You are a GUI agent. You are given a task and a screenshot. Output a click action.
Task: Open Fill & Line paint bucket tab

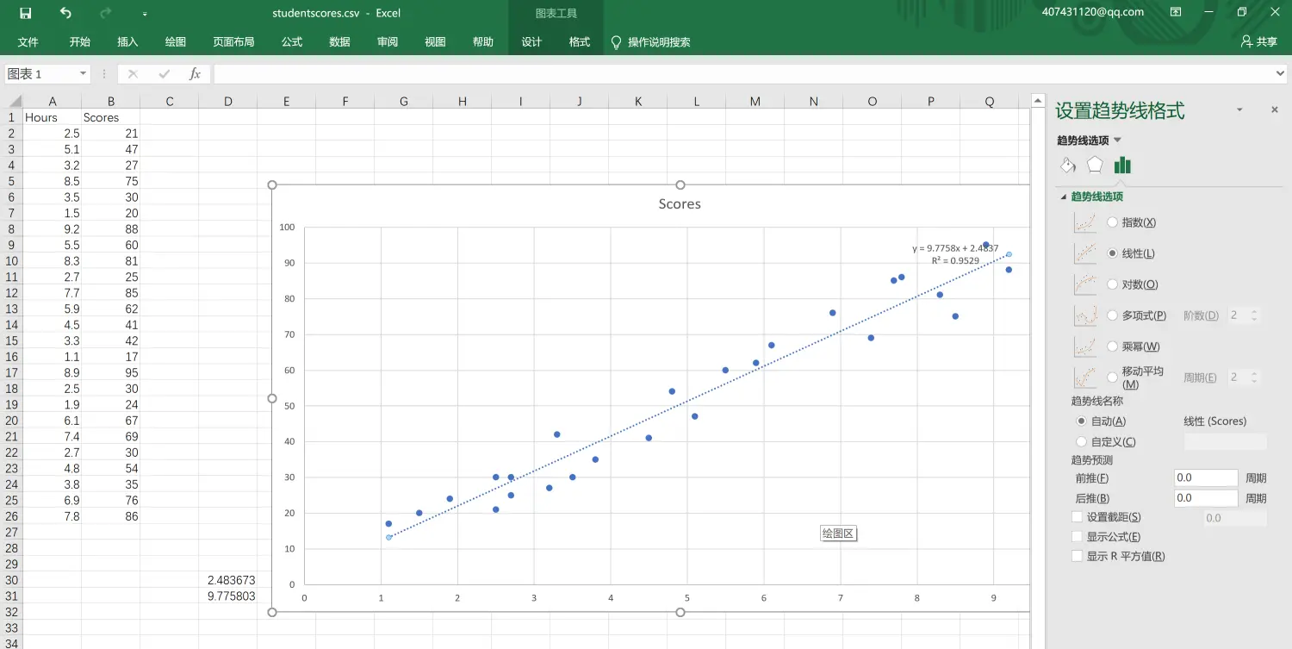point(1068,165)
